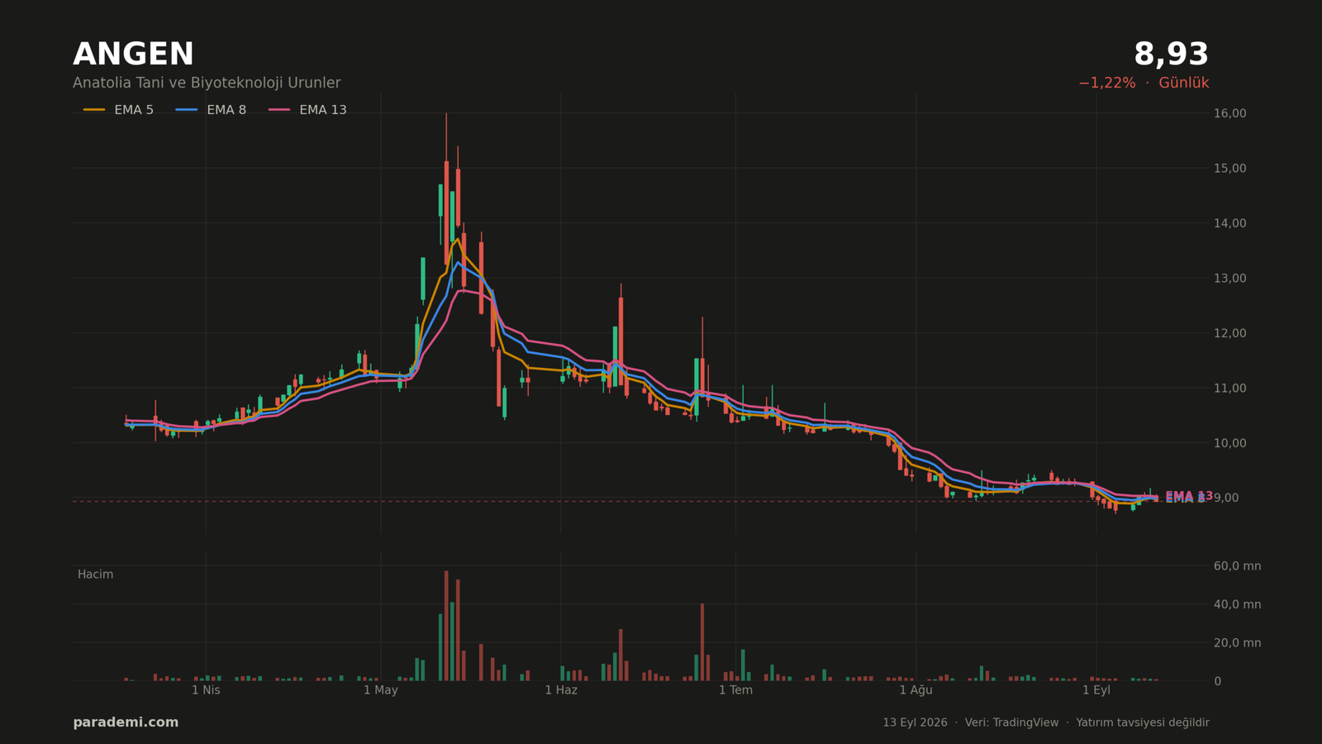
Task: Click the last price value 8,93
Action: click(1171, 55)
